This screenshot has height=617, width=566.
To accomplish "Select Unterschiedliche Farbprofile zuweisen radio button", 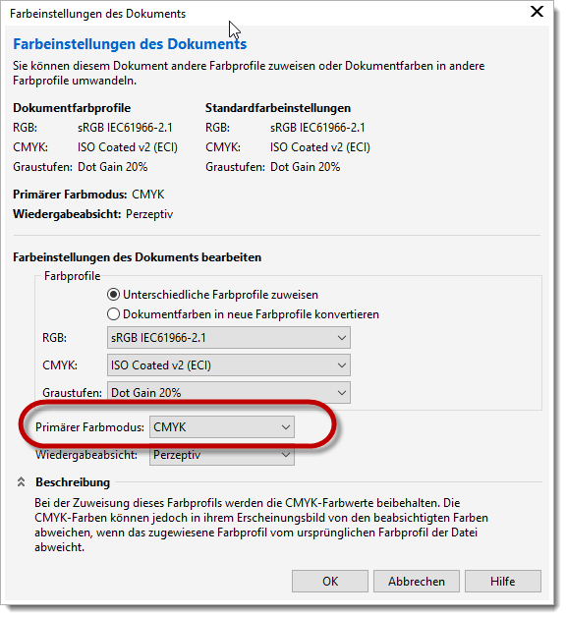I will tap(113, 295).
